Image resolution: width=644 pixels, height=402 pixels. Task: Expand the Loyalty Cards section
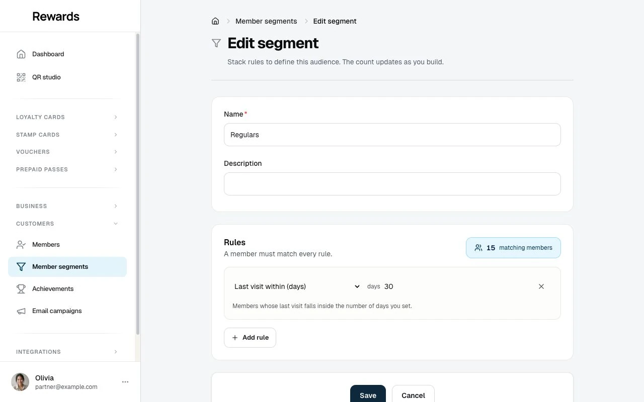[x=67, y=117]
